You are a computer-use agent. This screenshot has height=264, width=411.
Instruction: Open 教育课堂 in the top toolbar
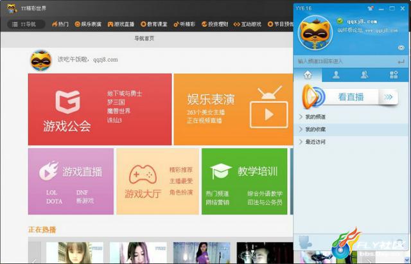click(x=153, y=24)
